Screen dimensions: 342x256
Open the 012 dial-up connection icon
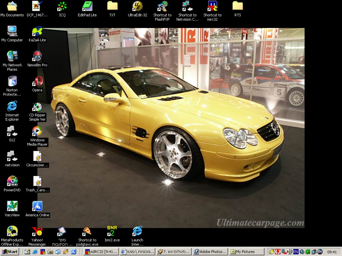(x=12, y=134)
